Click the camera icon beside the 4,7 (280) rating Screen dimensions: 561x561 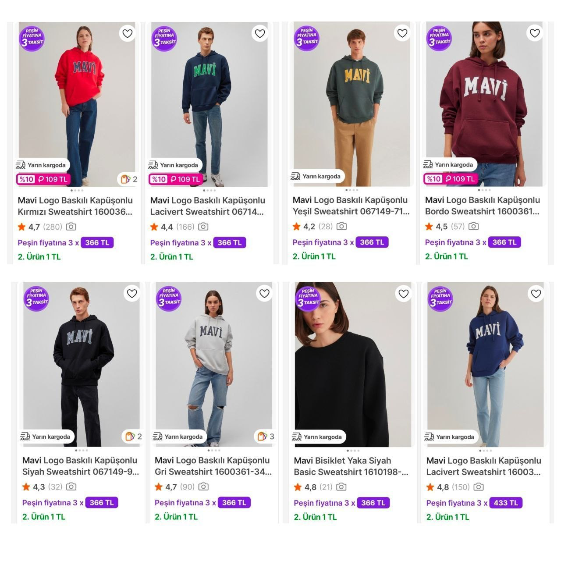click(71, 227)
